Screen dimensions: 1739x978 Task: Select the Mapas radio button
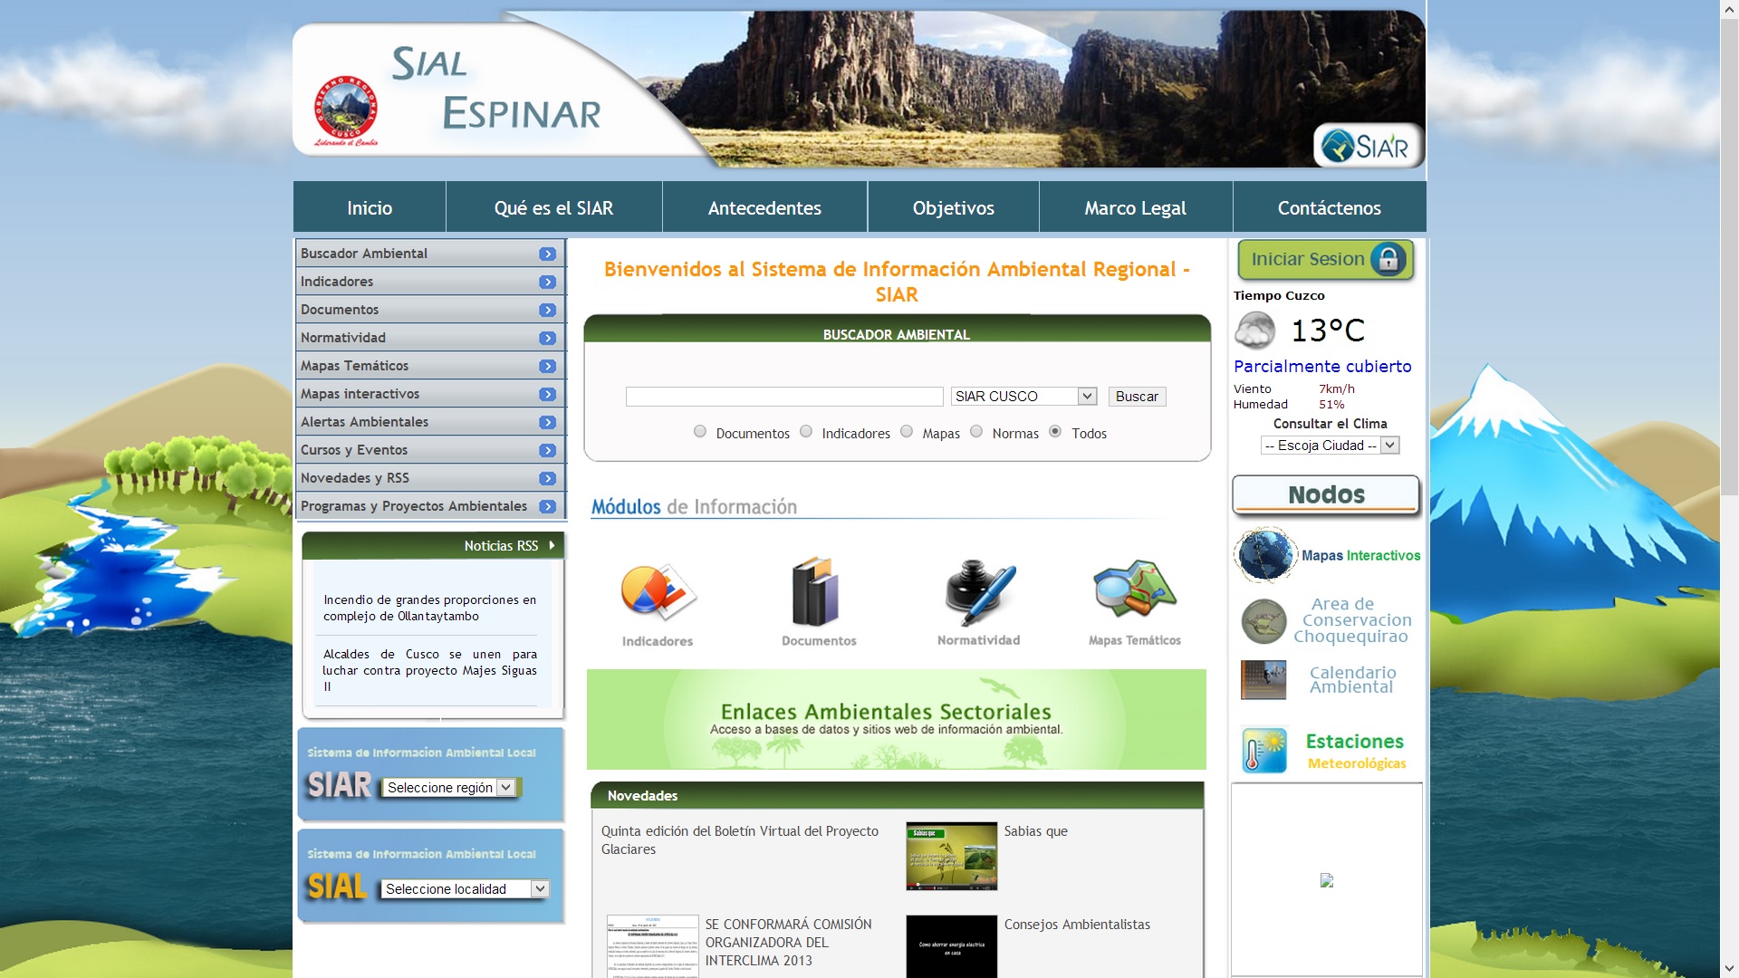pos(907,432)
